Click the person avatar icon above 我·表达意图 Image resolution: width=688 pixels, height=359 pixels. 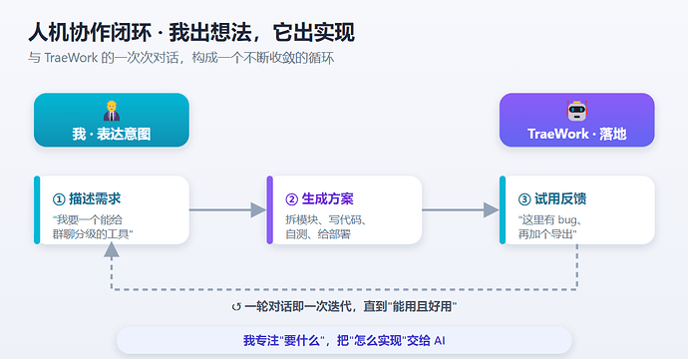112,111
